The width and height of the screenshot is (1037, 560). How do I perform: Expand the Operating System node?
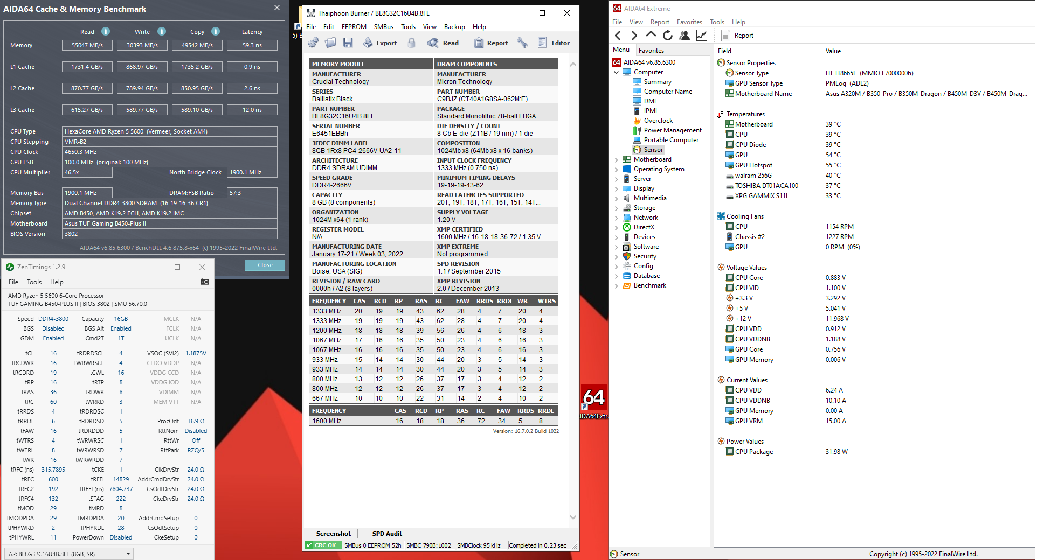point(617,169)
